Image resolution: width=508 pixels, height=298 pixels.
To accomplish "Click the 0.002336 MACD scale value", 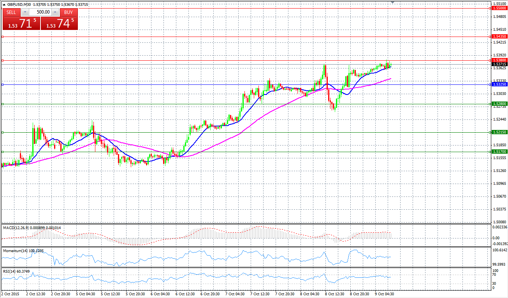I will pos(499,227).
